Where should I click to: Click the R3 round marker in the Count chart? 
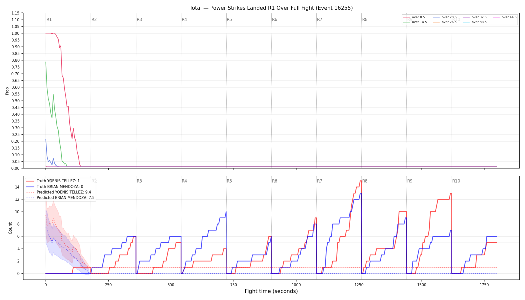click(x=139, y=181)
